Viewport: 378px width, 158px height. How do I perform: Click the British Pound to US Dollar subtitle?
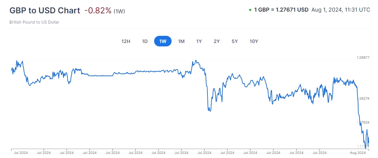click(x=35, y=22)
